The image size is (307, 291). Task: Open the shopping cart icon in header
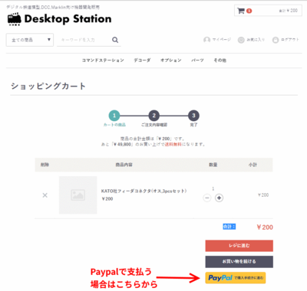coord(241,11)
